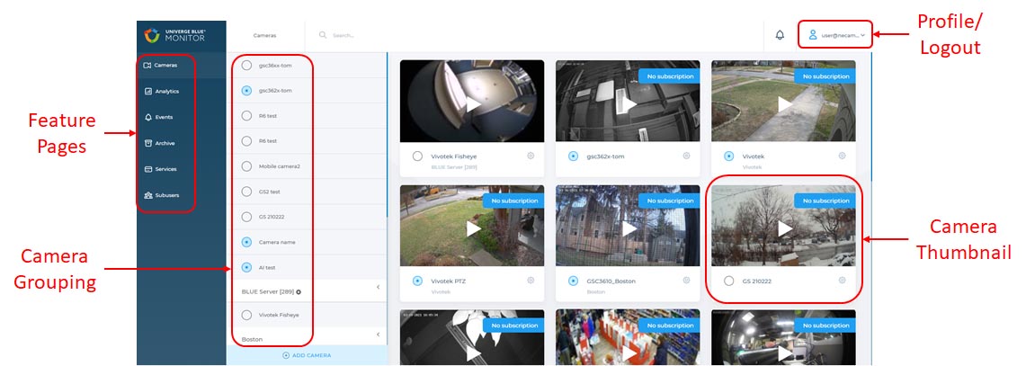Select radio on GS 210222 card
This screenshot has height=366, width=1026.
(729, 281)
